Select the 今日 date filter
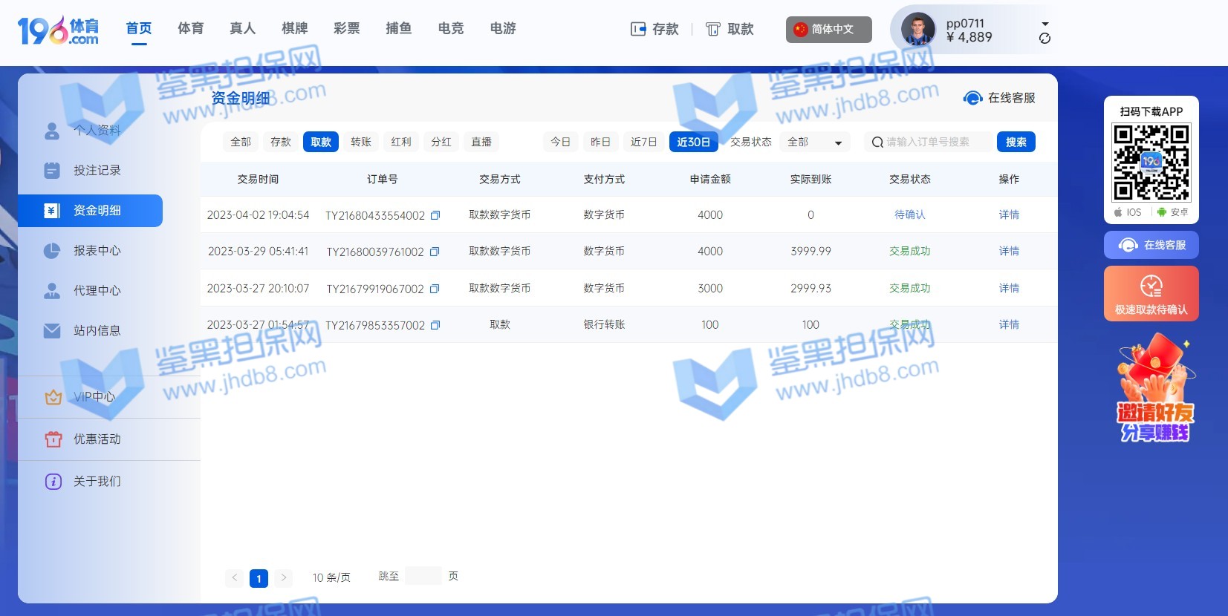 560,142
